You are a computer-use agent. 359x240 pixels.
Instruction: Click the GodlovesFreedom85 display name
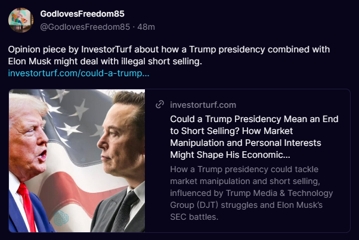82,14
